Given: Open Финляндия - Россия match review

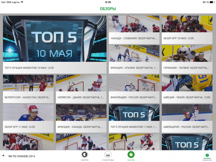Looking at the screenshot, I should pos(134,89).
